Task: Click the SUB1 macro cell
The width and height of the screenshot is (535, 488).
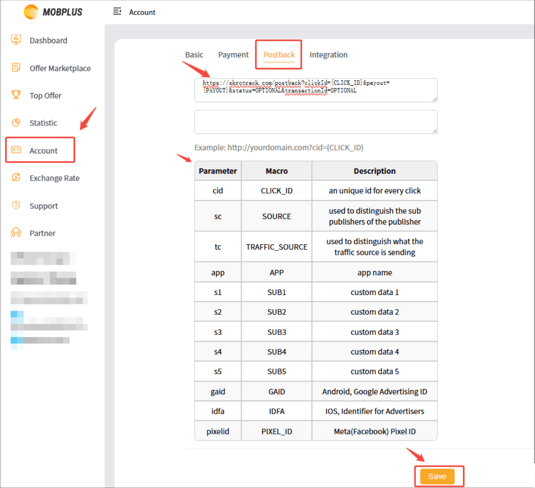Action: pyautogui.click(x=277, y=292)
